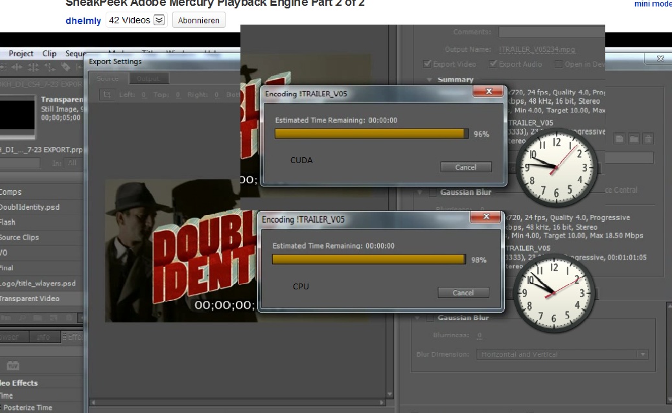672x413 pixels.
Task: Click the import preset folder icon
Action: pos(634,139)
